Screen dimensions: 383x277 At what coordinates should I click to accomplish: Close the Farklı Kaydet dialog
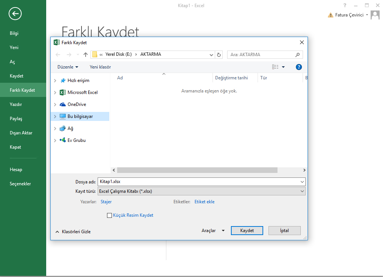(x=302, y=42)
